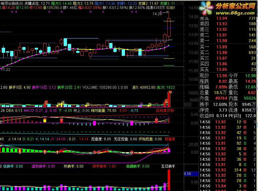Select the 卖二 13.91 ask row
Image resolution: width=258 pixels, height=191 pixels.
[228, 35]
